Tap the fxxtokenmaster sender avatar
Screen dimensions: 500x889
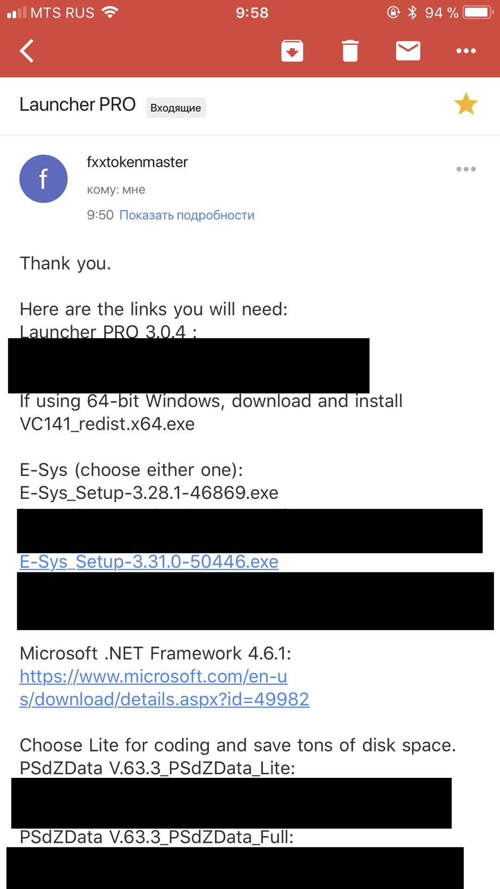[44, 179]
